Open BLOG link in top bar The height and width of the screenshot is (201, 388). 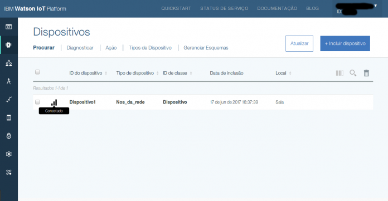click(312, 8)
